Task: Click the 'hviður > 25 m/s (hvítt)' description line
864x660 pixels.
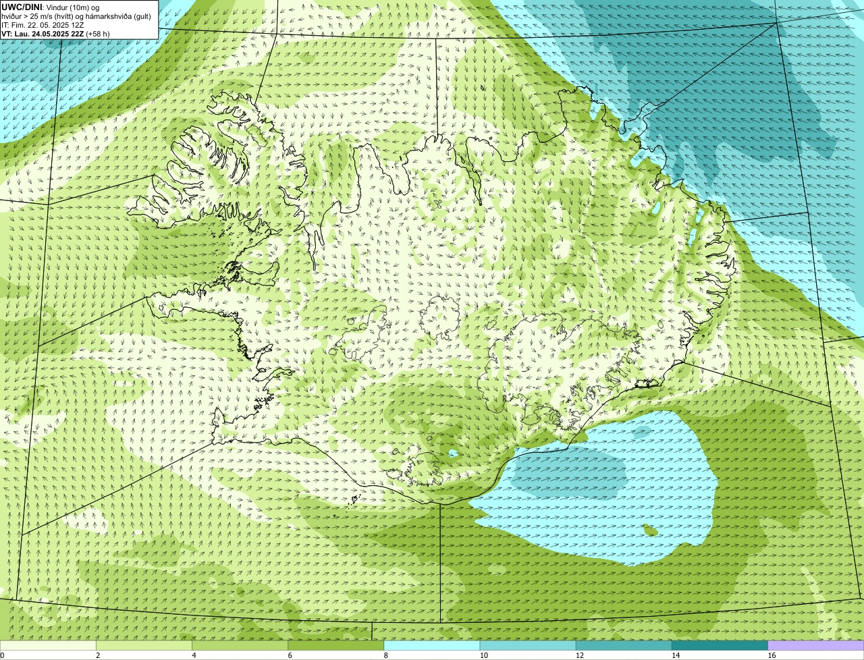Action: 76,16
